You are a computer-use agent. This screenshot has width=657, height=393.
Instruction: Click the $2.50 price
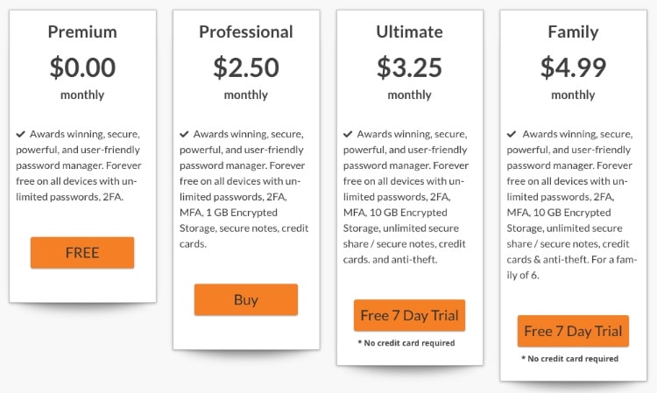tap(246, 67)
